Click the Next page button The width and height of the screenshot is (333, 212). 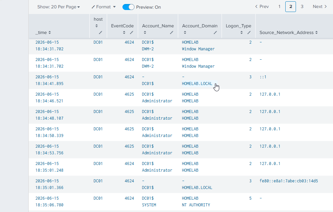click(320, 7)
